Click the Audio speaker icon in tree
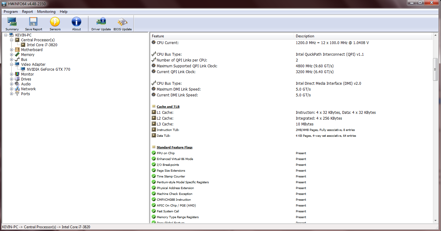441x231 pixels. [x=17, y=84]
